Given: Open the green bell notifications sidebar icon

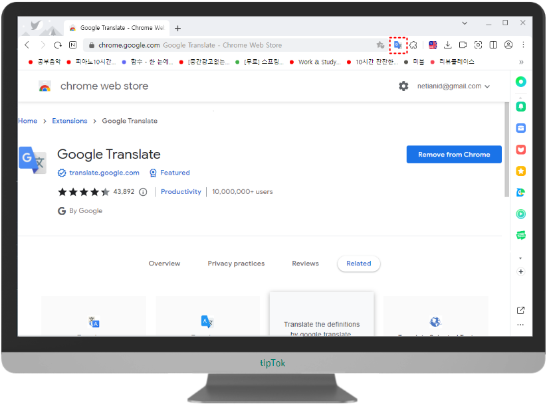Looking at the screenshot, I should (521, 106).
